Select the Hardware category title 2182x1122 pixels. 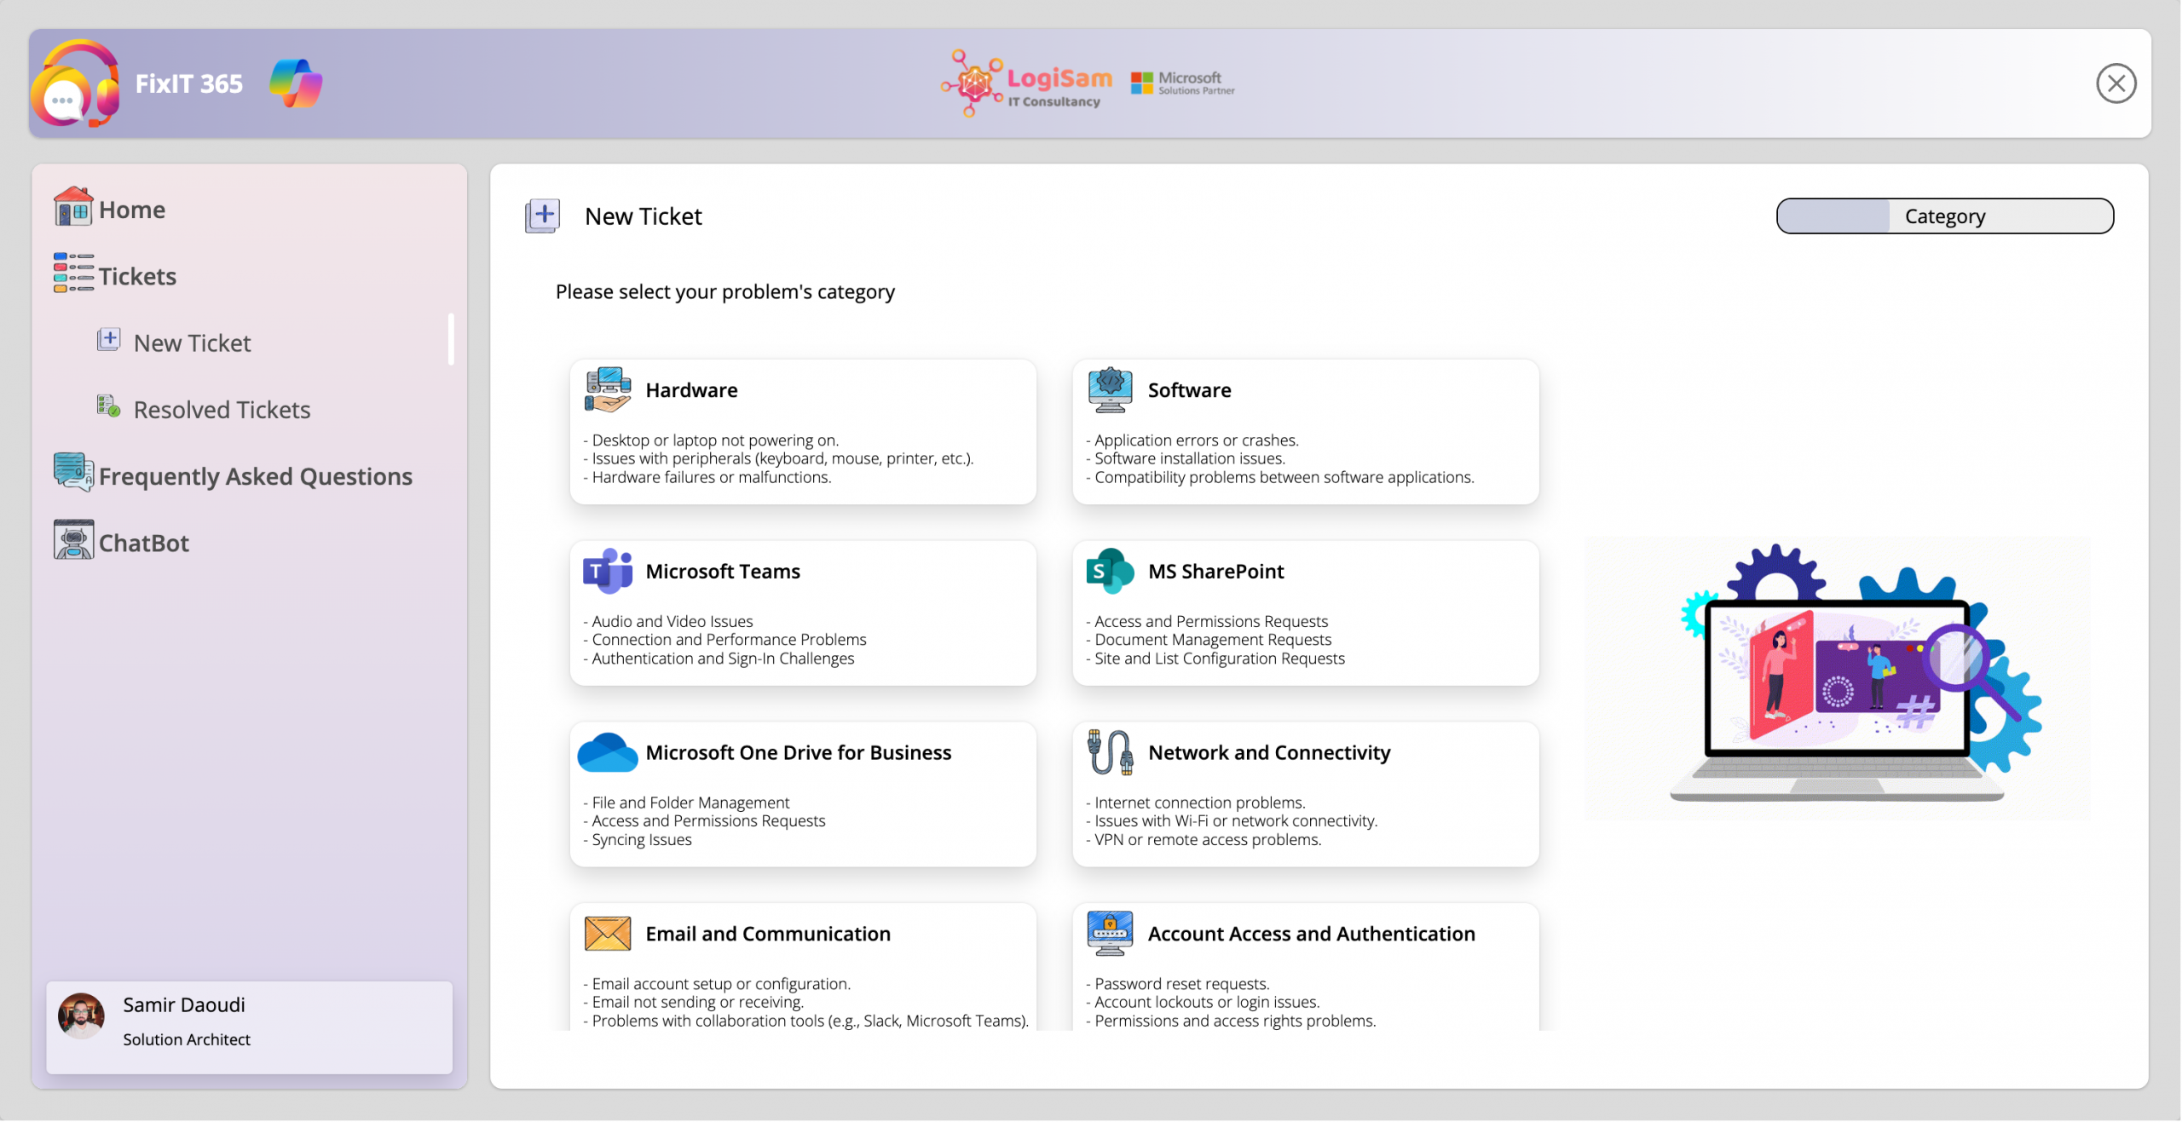click(691, 390)
